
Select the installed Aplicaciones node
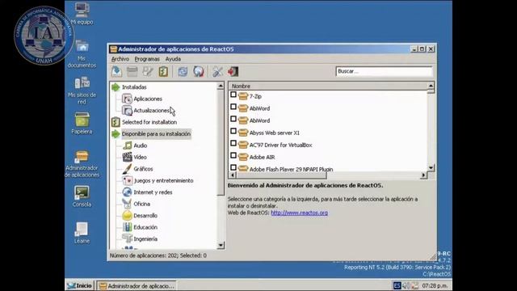pyautogui.click(x=148, y=99)
